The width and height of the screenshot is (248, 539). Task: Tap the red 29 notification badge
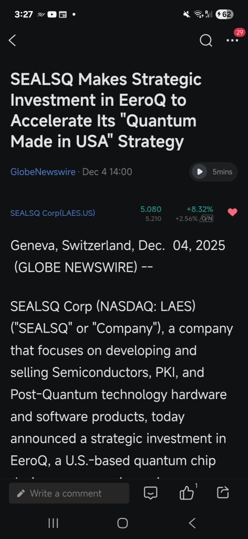point(240,33)
